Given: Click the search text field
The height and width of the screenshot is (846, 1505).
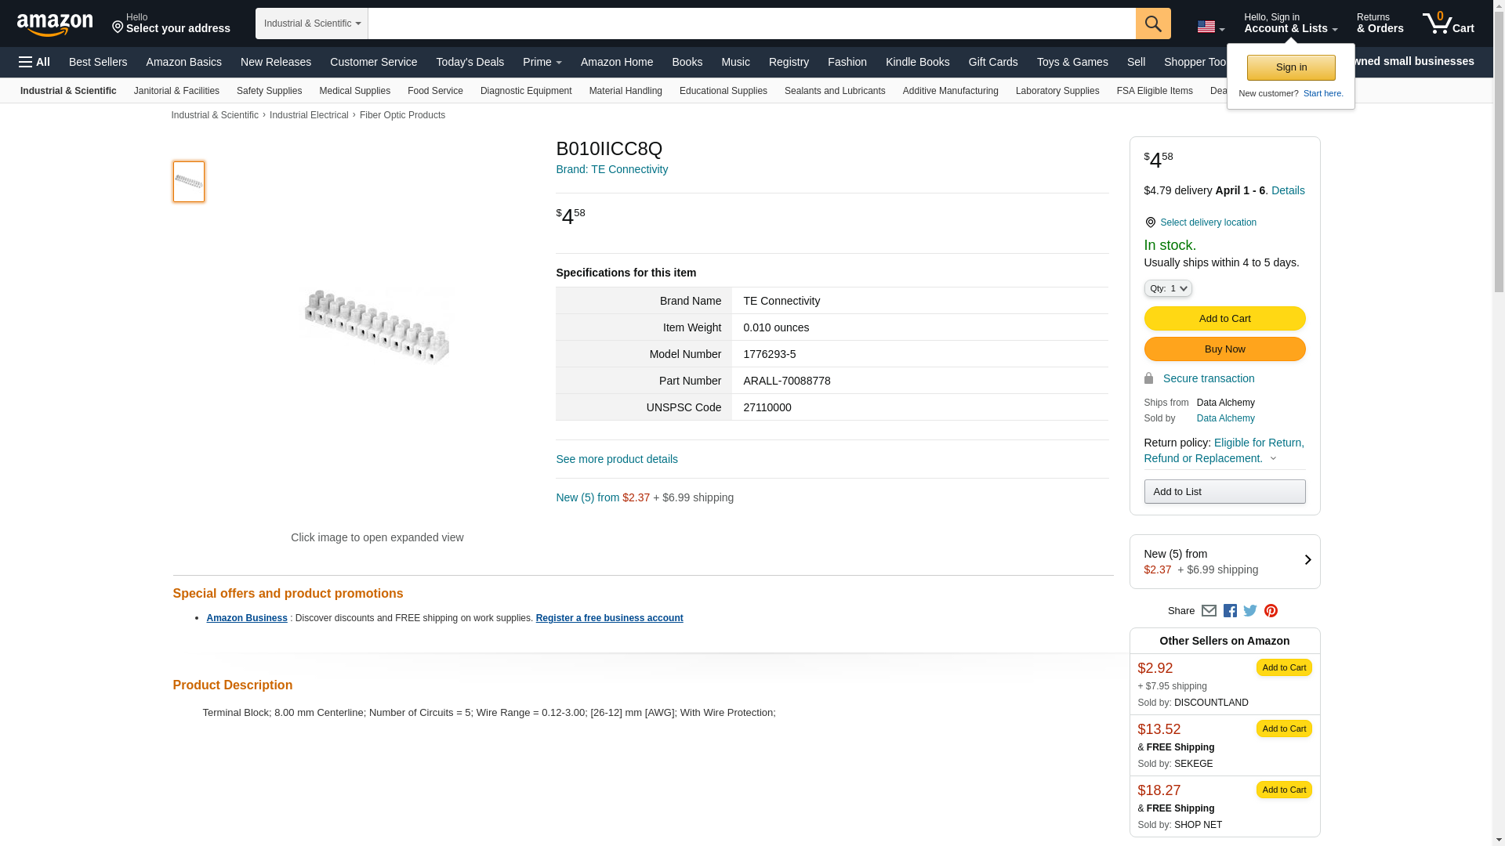Looking at the screenshot, I should [751, 23].
